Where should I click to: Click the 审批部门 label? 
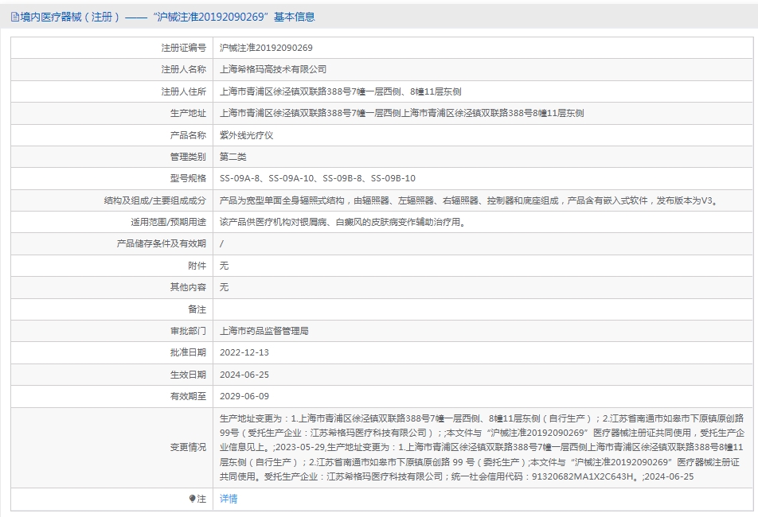tap(188, 331)
